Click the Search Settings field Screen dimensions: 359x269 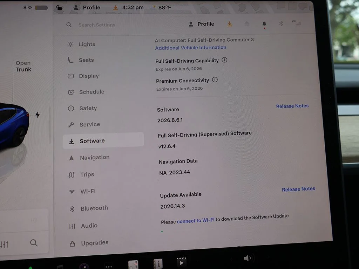coord(97,25)
